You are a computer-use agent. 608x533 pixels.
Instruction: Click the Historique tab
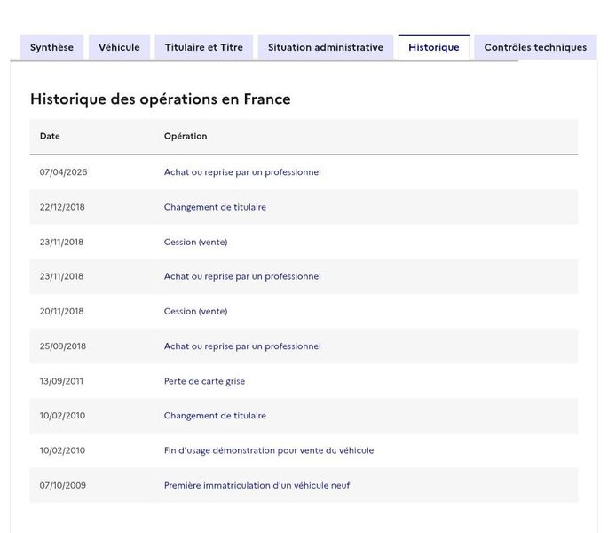coord(434,47)
